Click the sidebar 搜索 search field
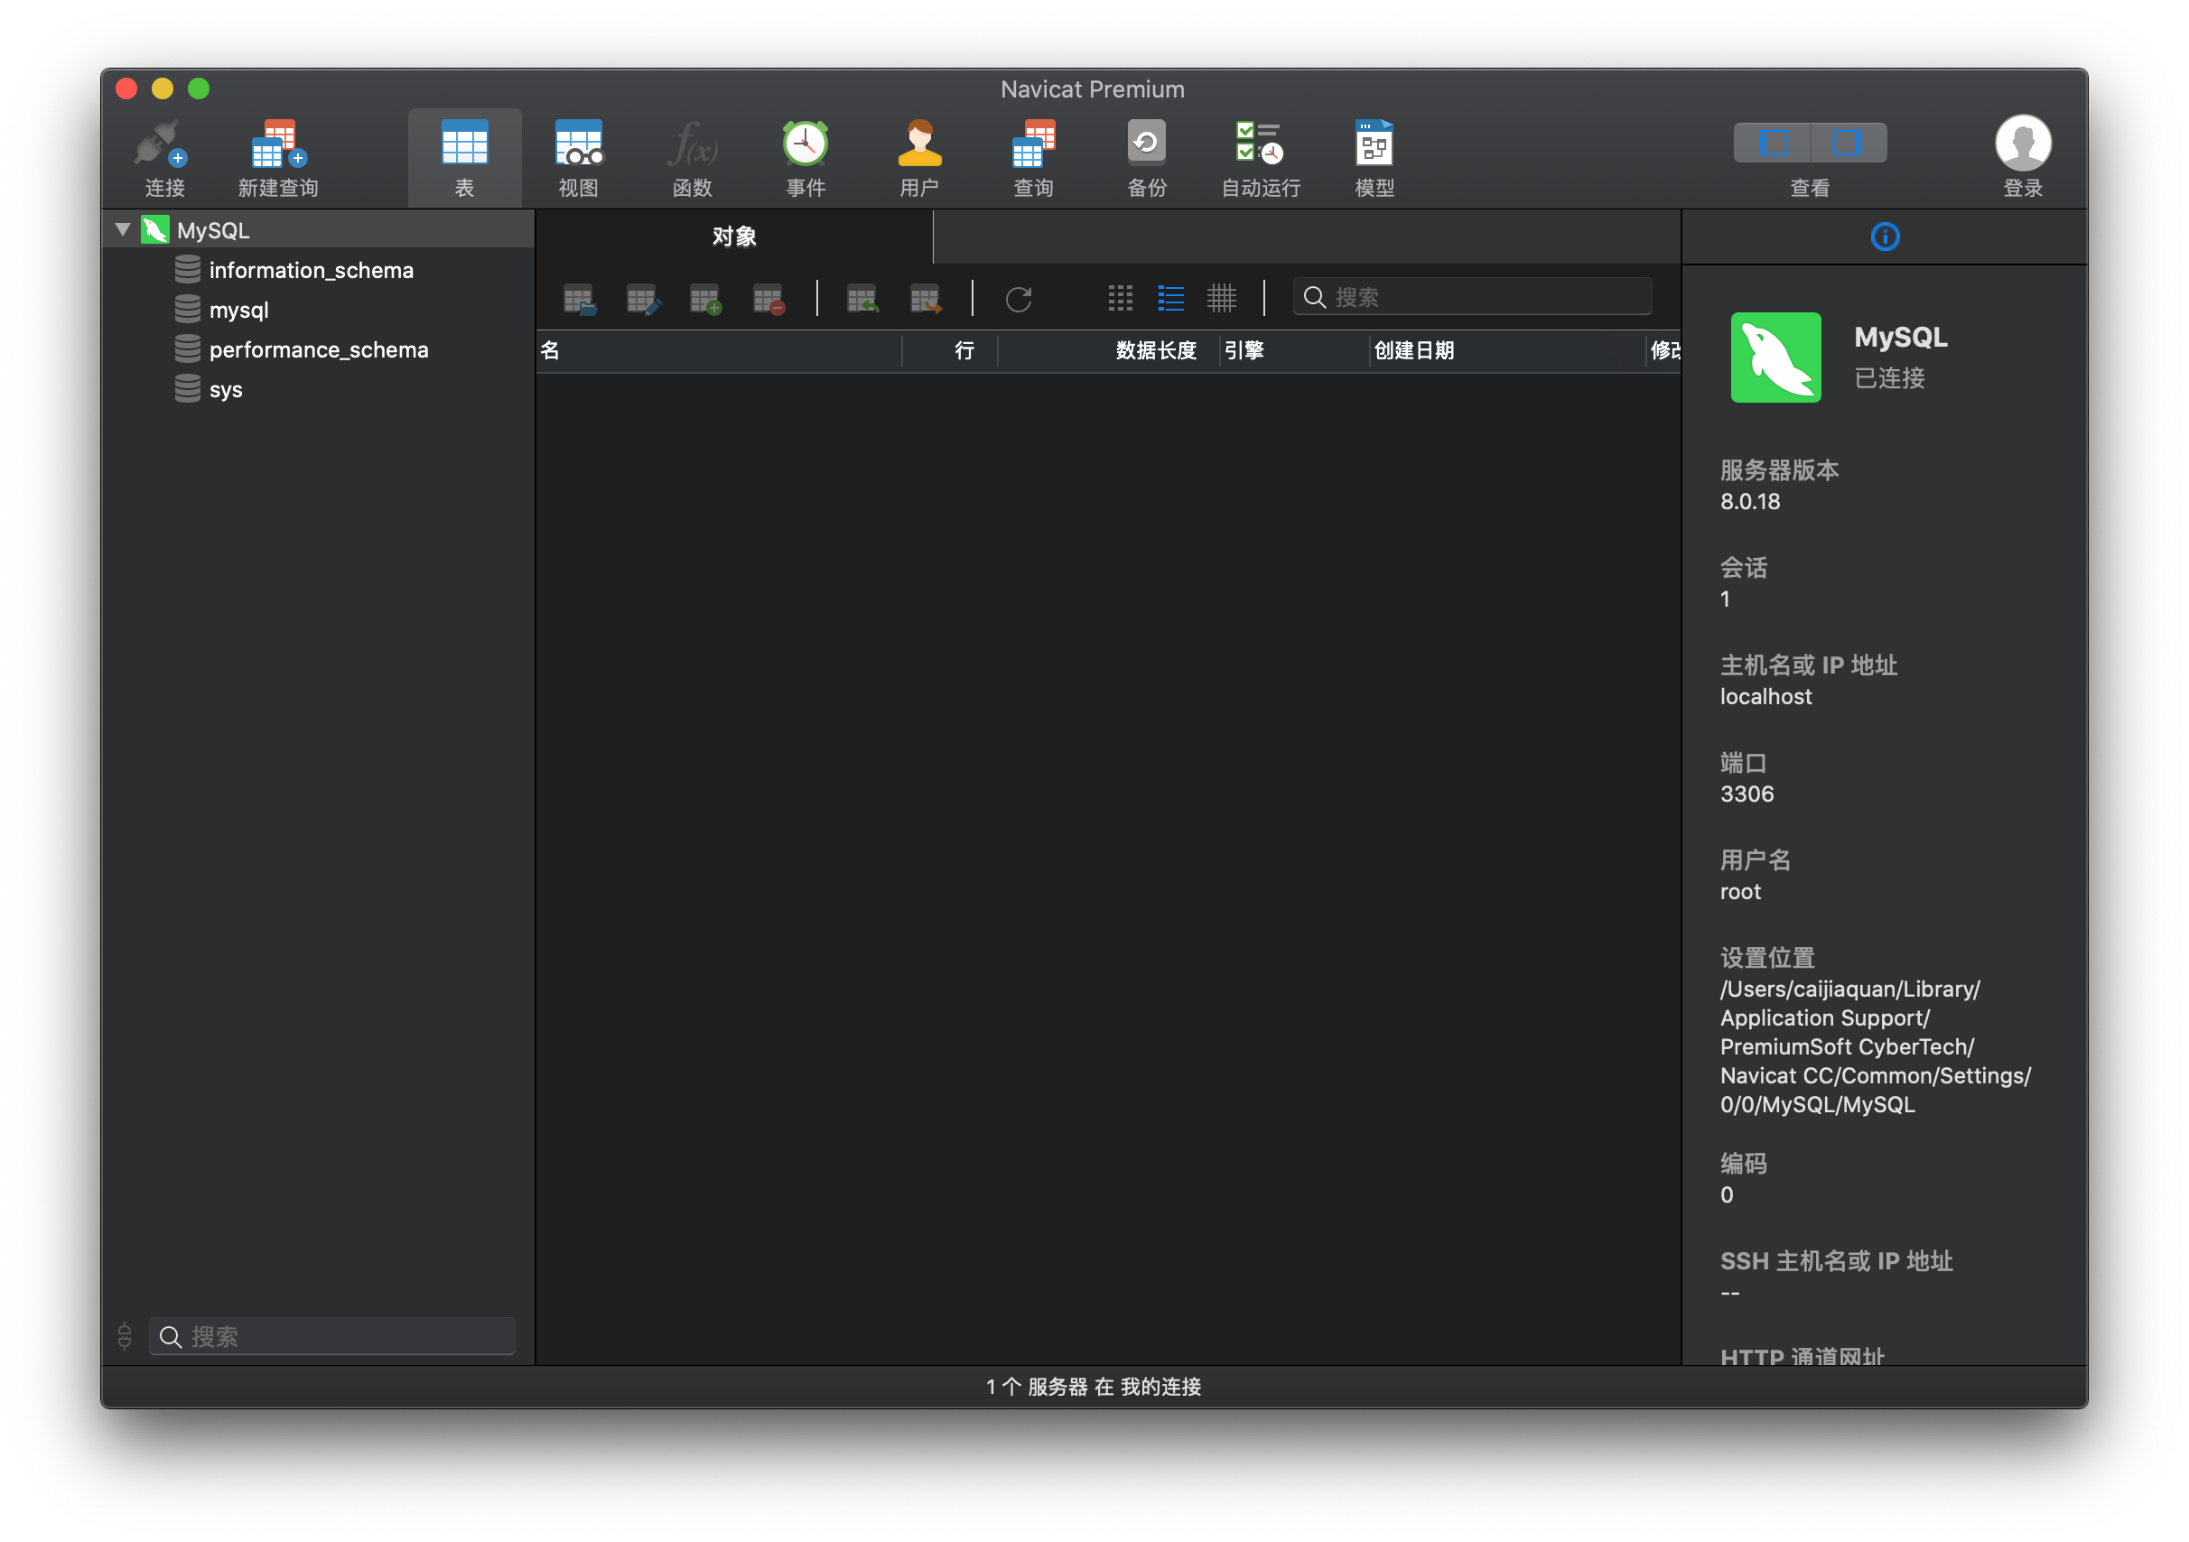Image resolution: width=2189 pixels, height=1542 pixels. [331, 1336]
